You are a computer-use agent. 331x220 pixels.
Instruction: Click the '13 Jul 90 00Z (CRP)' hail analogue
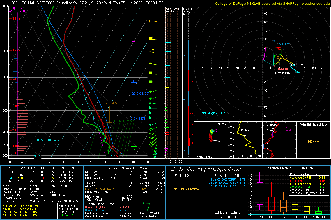223,180
